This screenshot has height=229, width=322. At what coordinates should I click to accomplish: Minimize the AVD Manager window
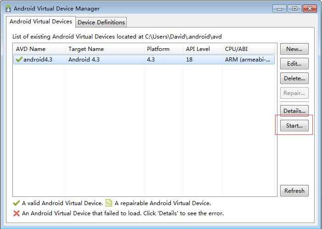click(x=279, y=9)
